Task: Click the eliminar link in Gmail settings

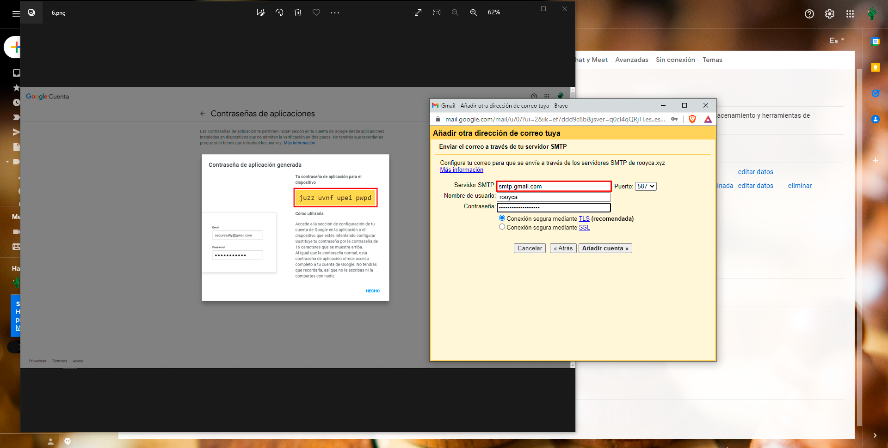Action: point(800,186)
